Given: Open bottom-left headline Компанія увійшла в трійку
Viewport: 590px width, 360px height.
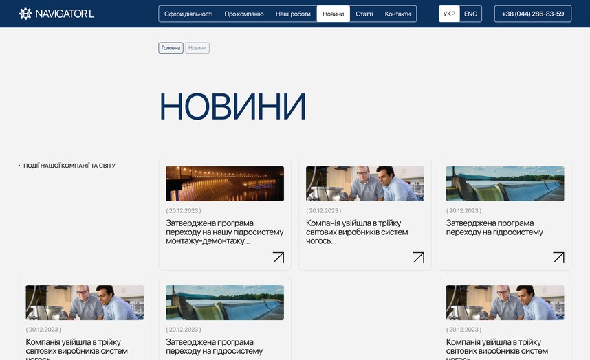Looking at the screenshot, I should coord(77,349).
